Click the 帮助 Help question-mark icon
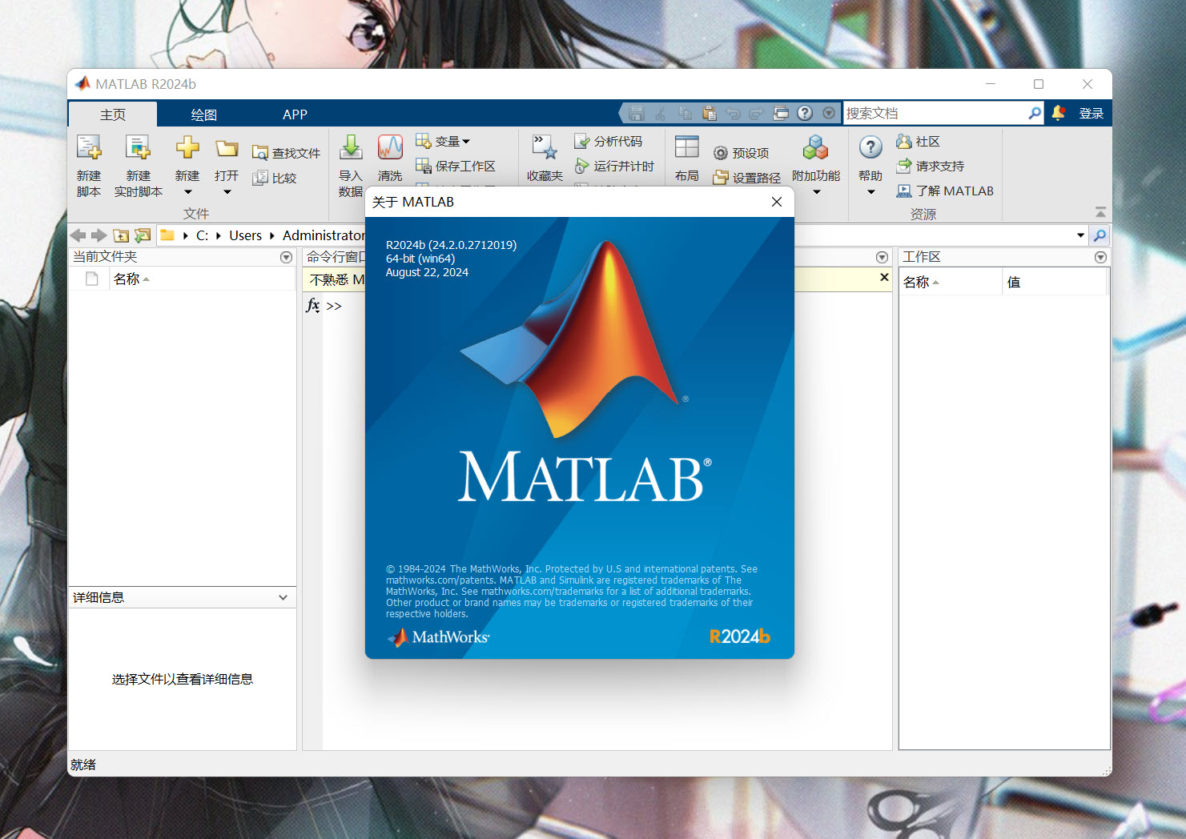 point(870,147)
